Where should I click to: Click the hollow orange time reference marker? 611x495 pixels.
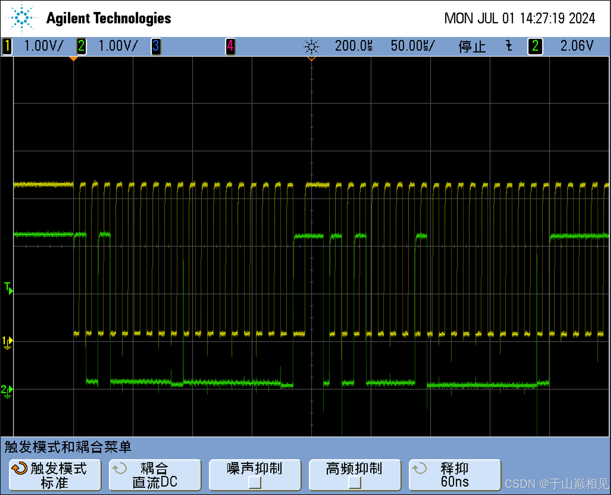(311, 59)
